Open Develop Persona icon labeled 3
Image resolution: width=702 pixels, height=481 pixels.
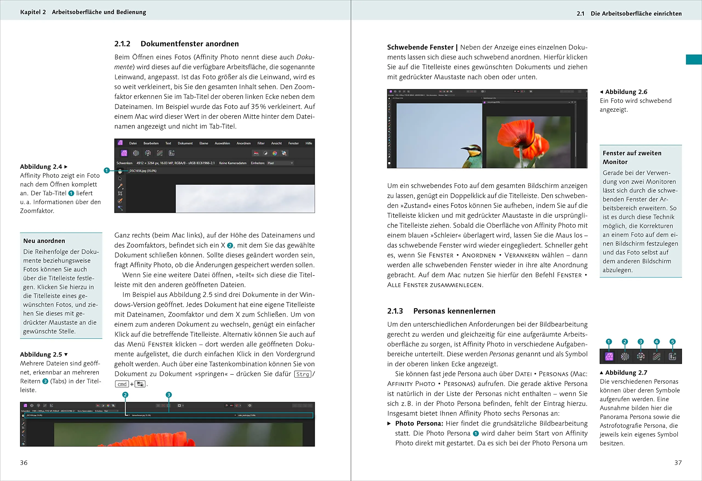point(641,357)
